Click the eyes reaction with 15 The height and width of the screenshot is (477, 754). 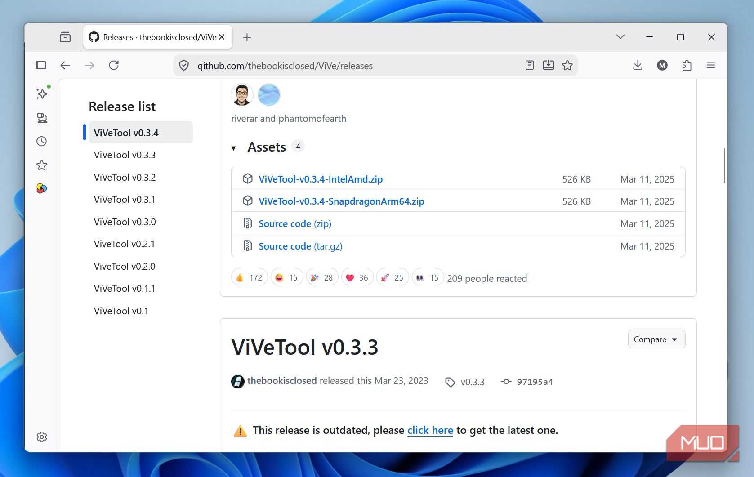click(x=428, y=277)
